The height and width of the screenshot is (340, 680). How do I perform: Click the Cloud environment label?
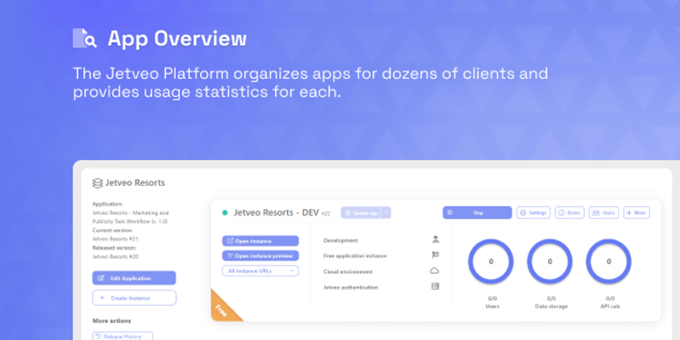348,272
